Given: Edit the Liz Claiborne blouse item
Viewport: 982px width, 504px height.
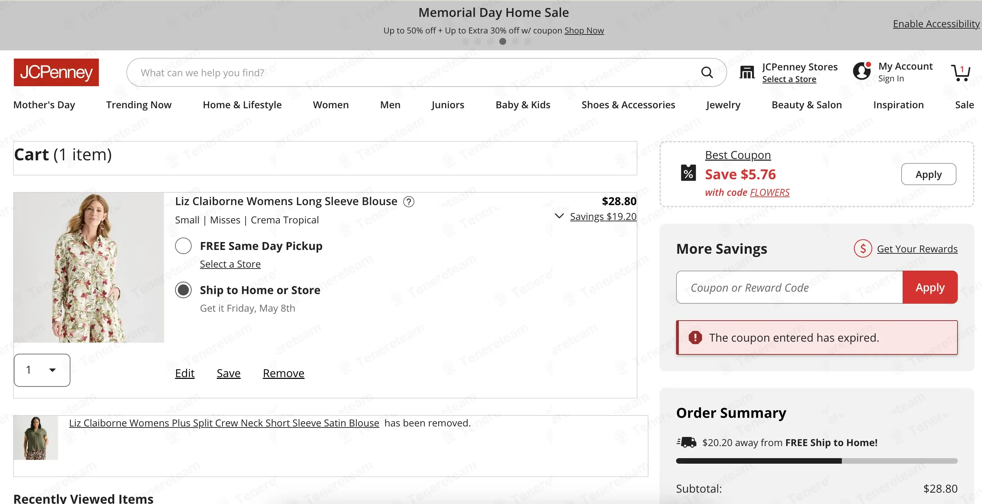Looking at the screenshot, I should (x=184, y=373).
